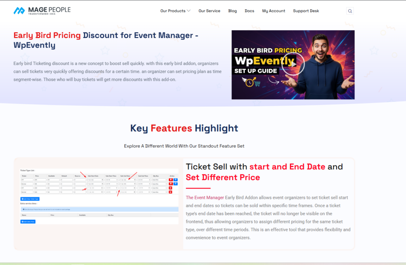Open the Input Box dropdown on the Normal row
Viewport: 406px width, 265px height.
click(x=159, y=183)
